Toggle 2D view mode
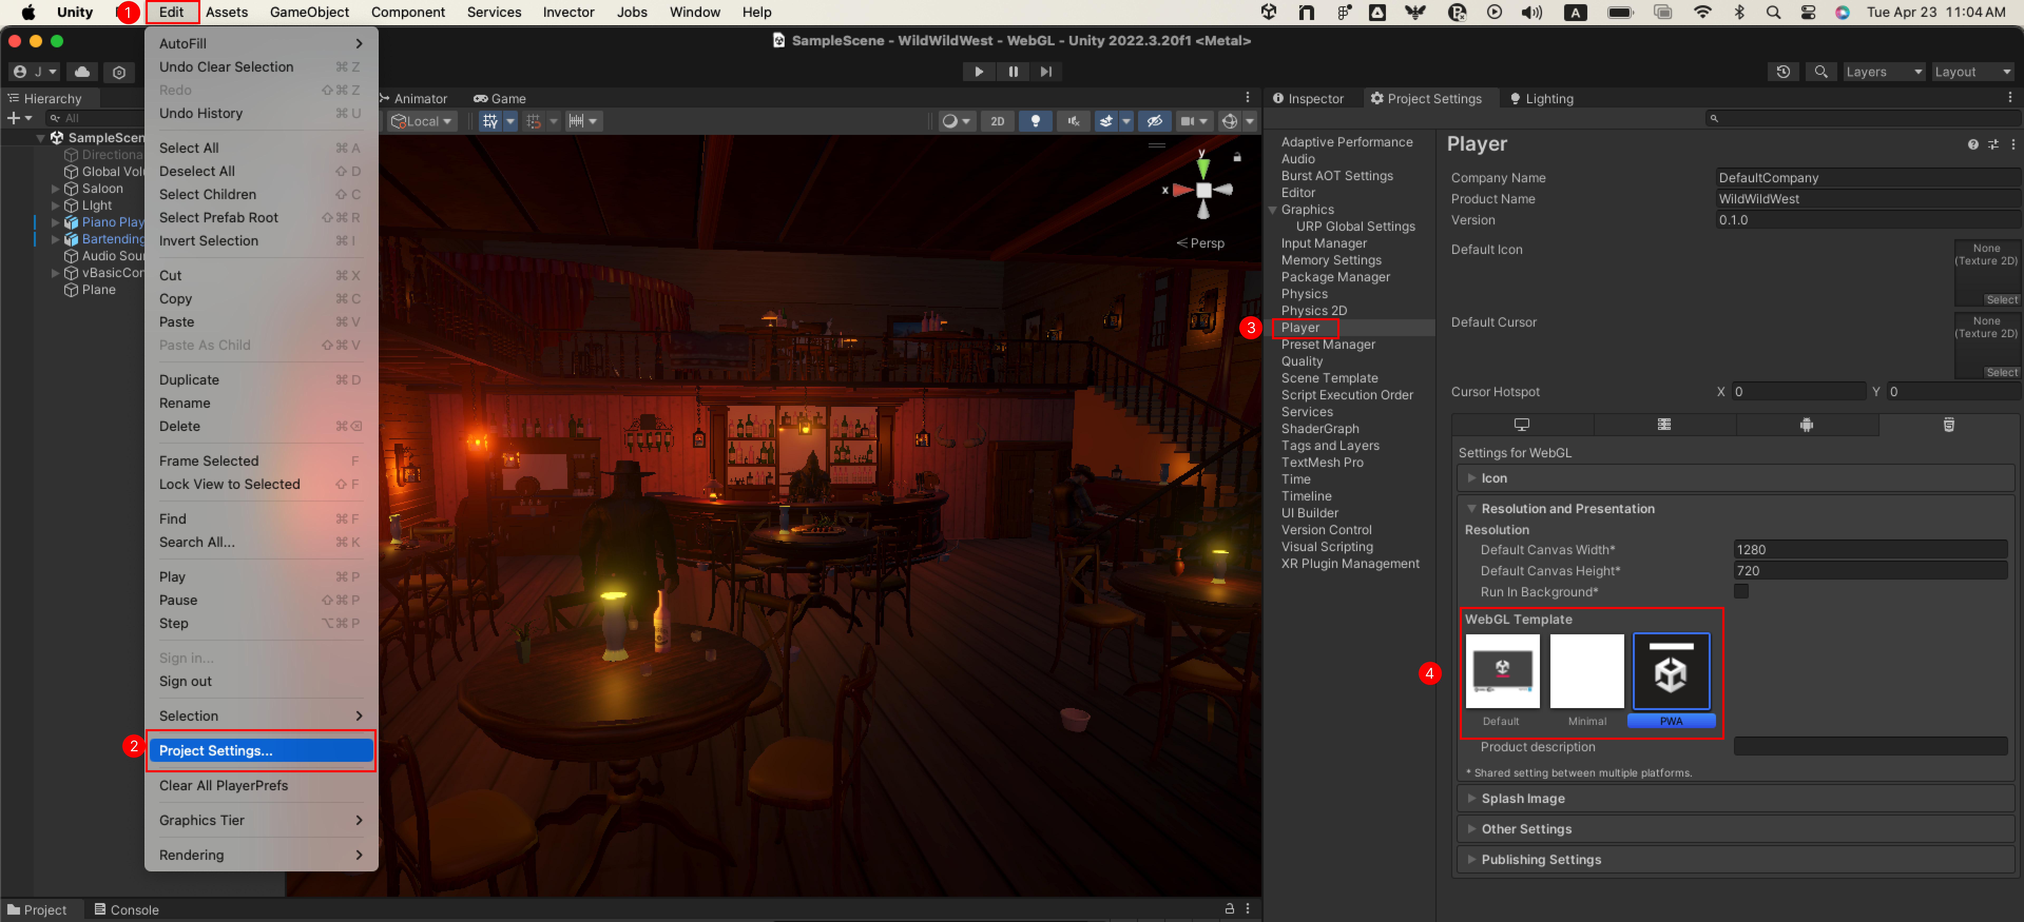The height and width of the screenshot is (922, 2024). pyautogui.click(x=997, y=121)
